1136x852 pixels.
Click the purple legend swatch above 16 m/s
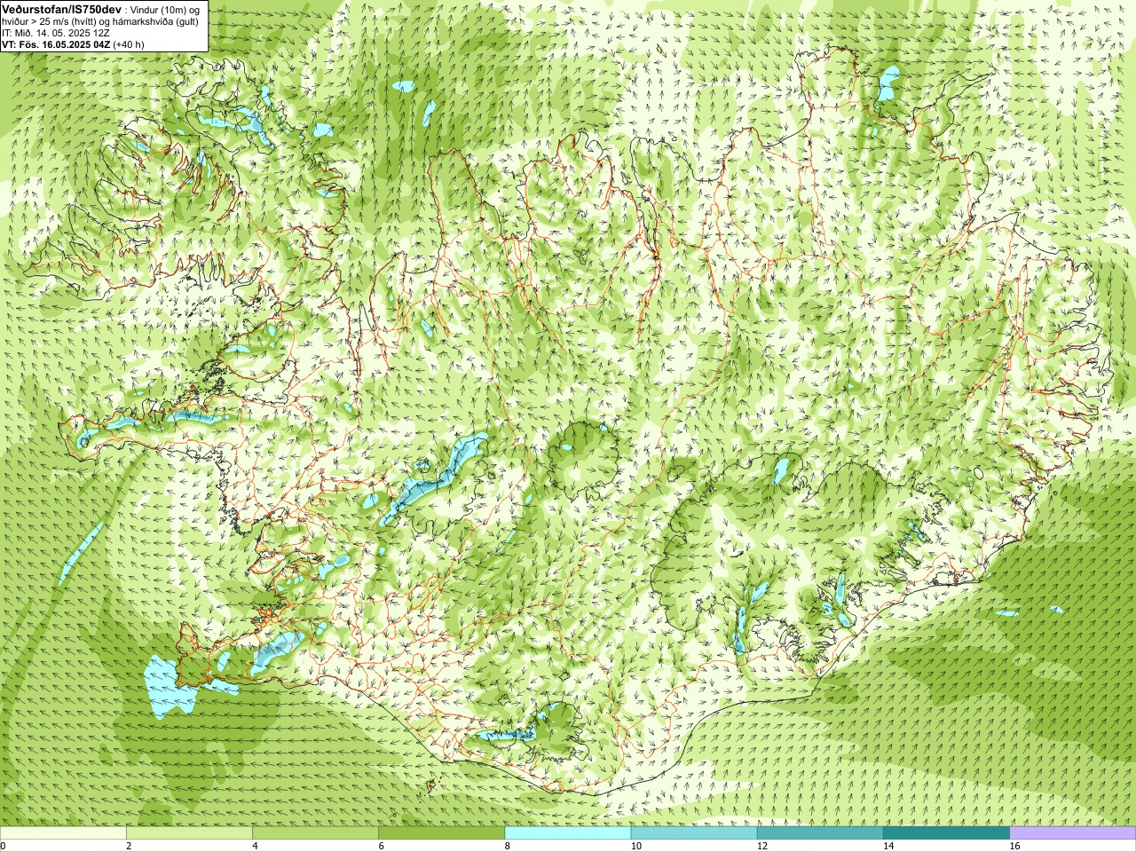pos(1073,833)
